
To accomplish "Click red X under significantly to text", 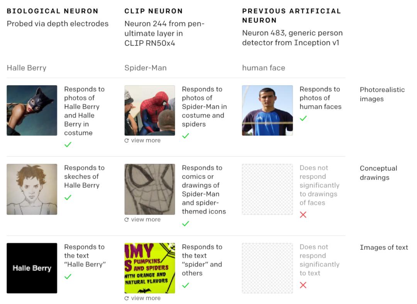I will click(303, 285).
